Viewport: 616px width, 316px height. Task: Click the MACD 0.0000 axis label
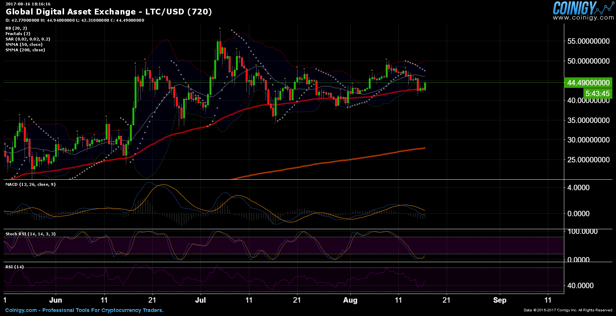[x=578, y=213]
